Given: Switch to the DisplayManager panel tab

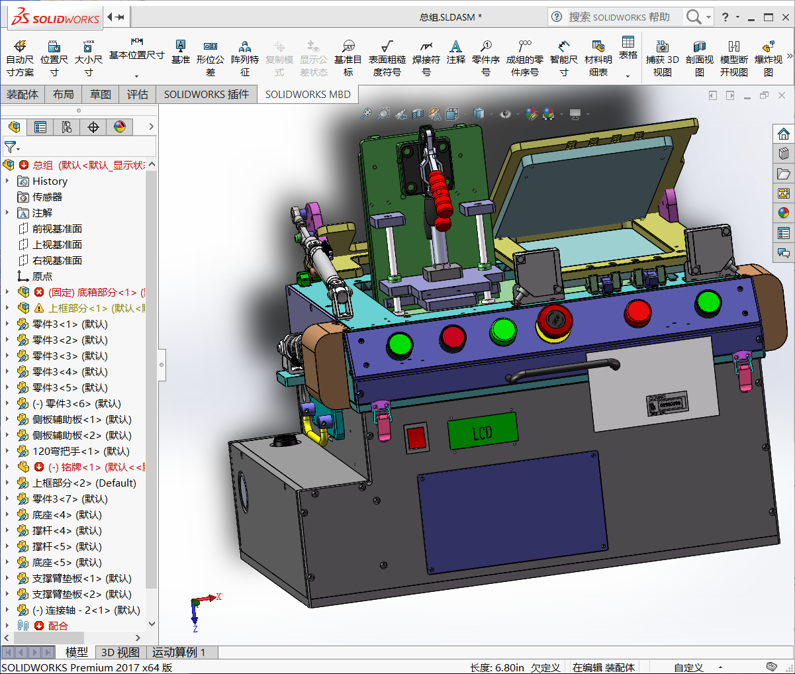Looking at the screenshot, I should tap(120, 127).
